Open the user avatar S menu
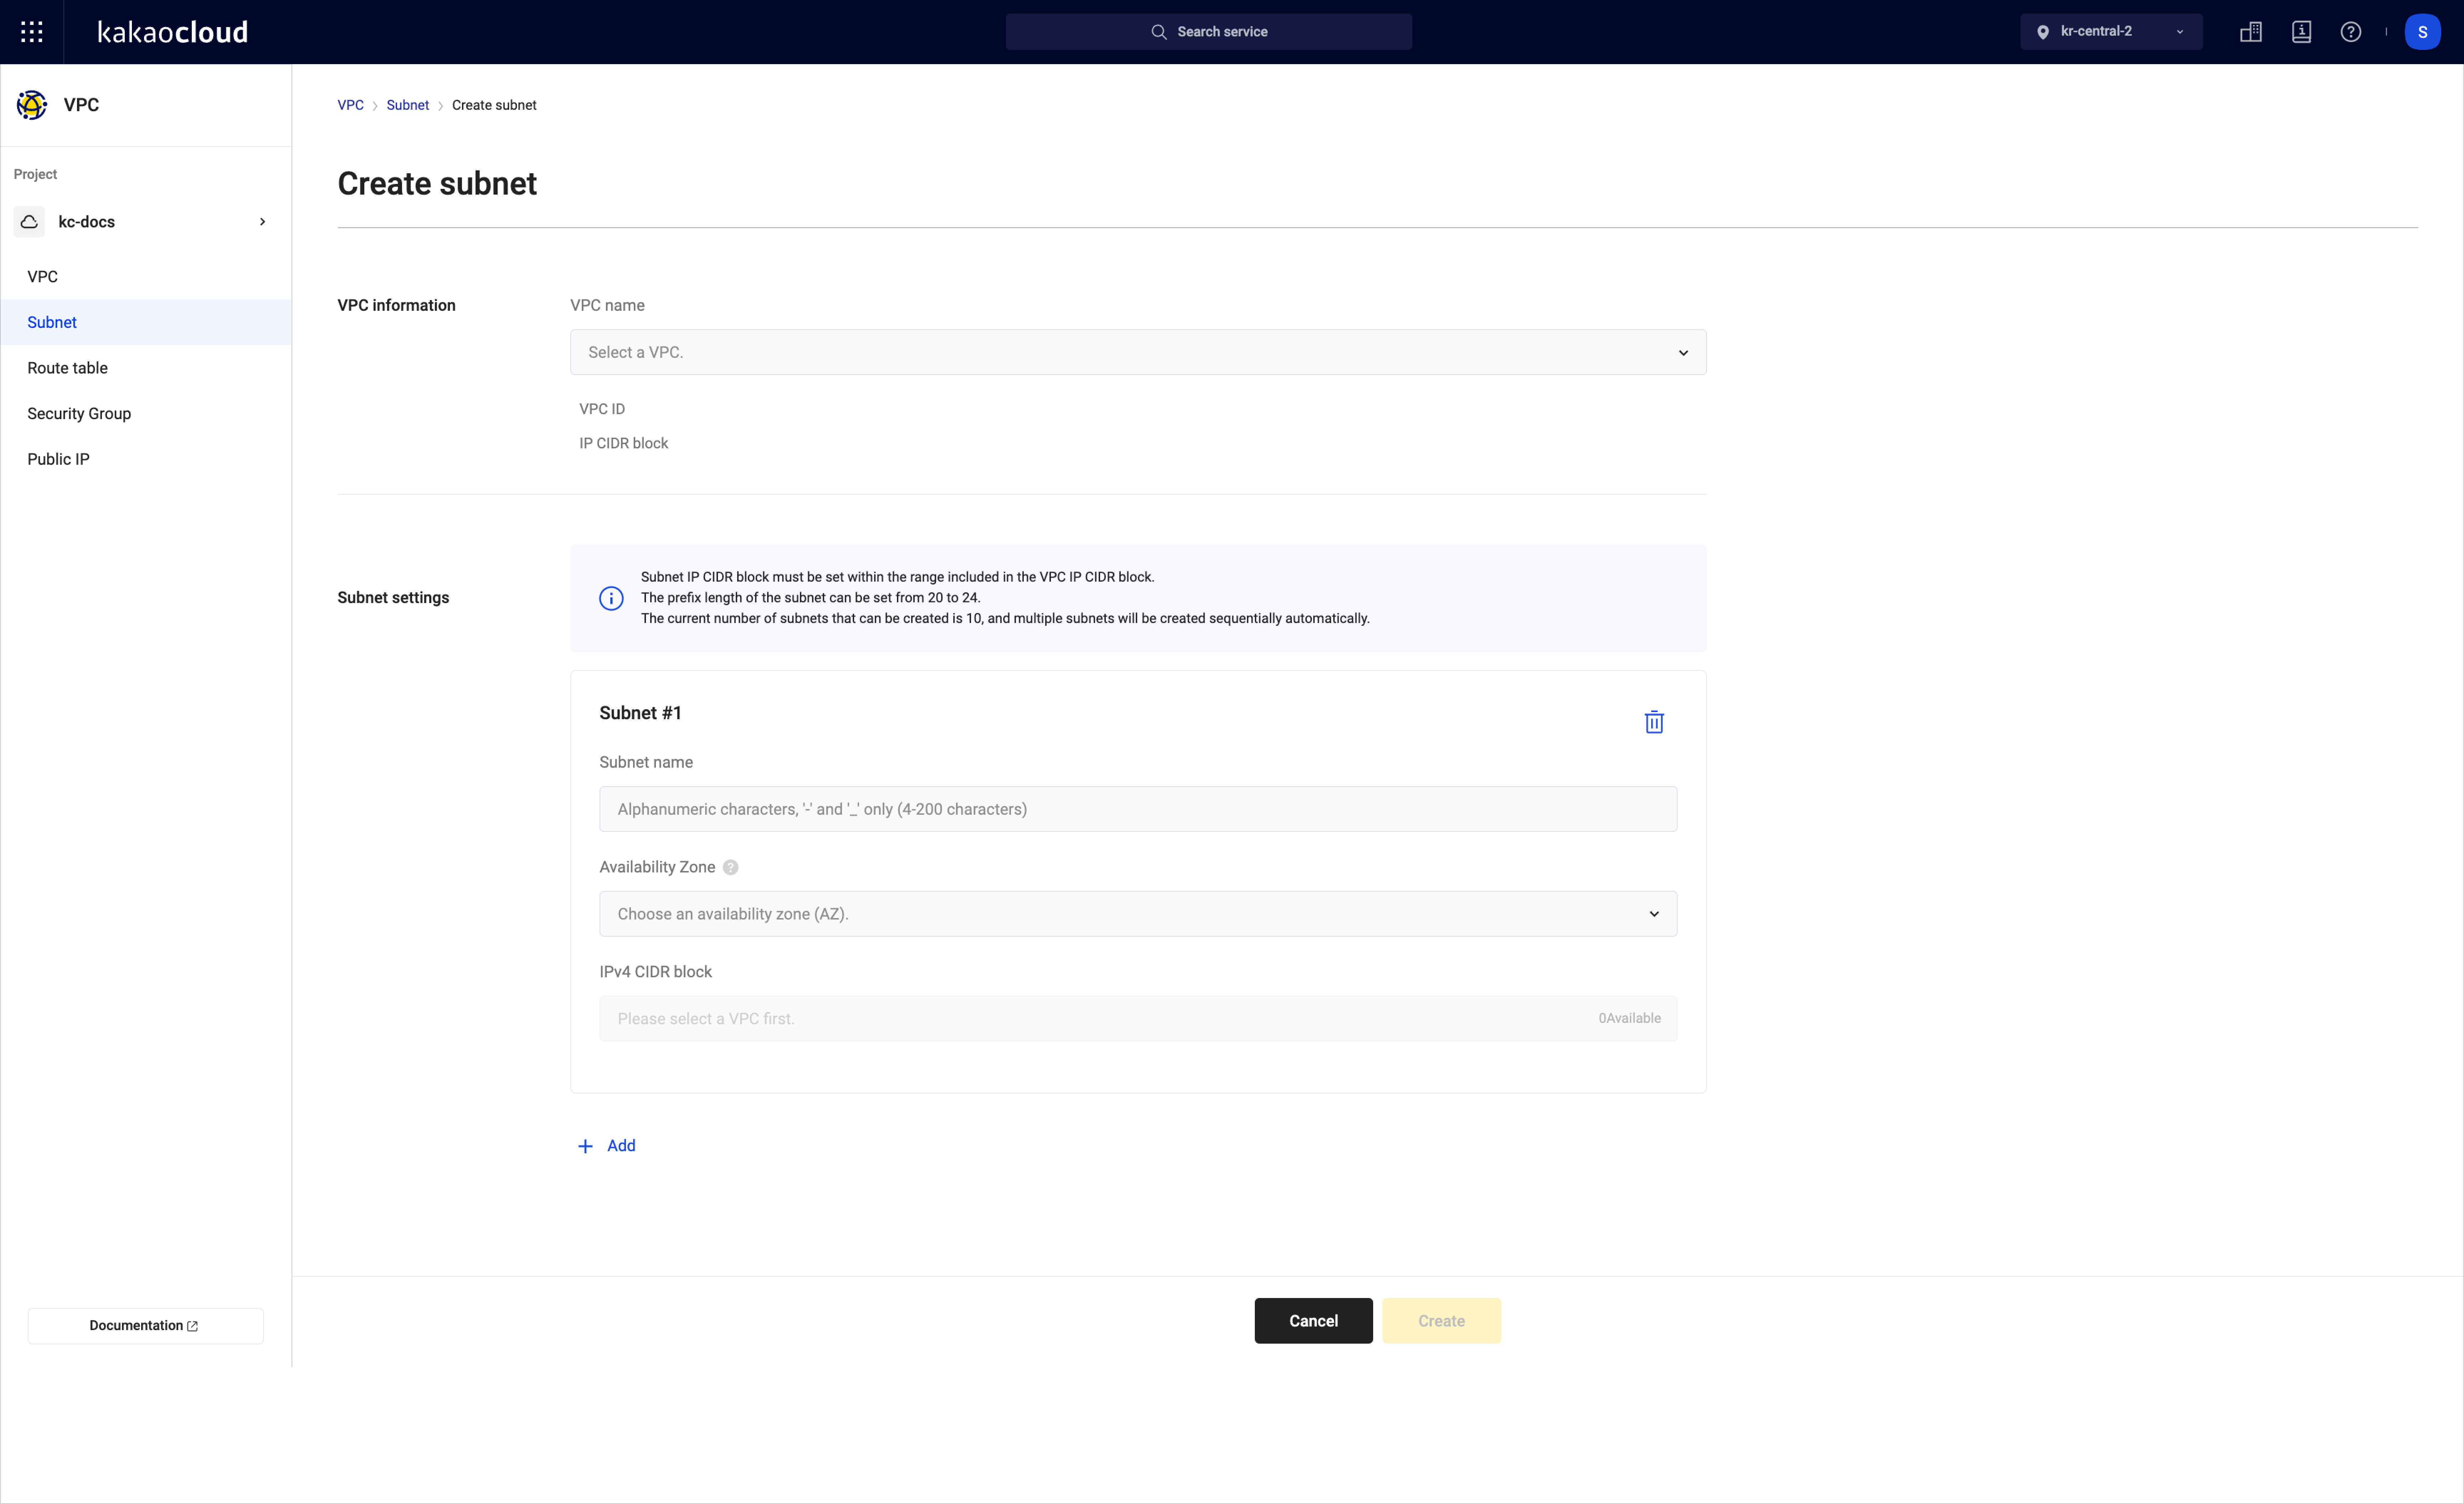2464x1504 pixels. 2422,32
